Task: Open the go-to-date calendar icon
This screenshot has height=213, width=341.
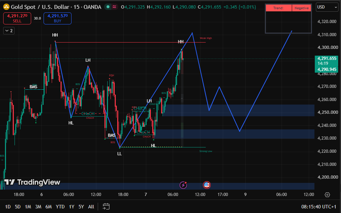Action: pos(106,207)
